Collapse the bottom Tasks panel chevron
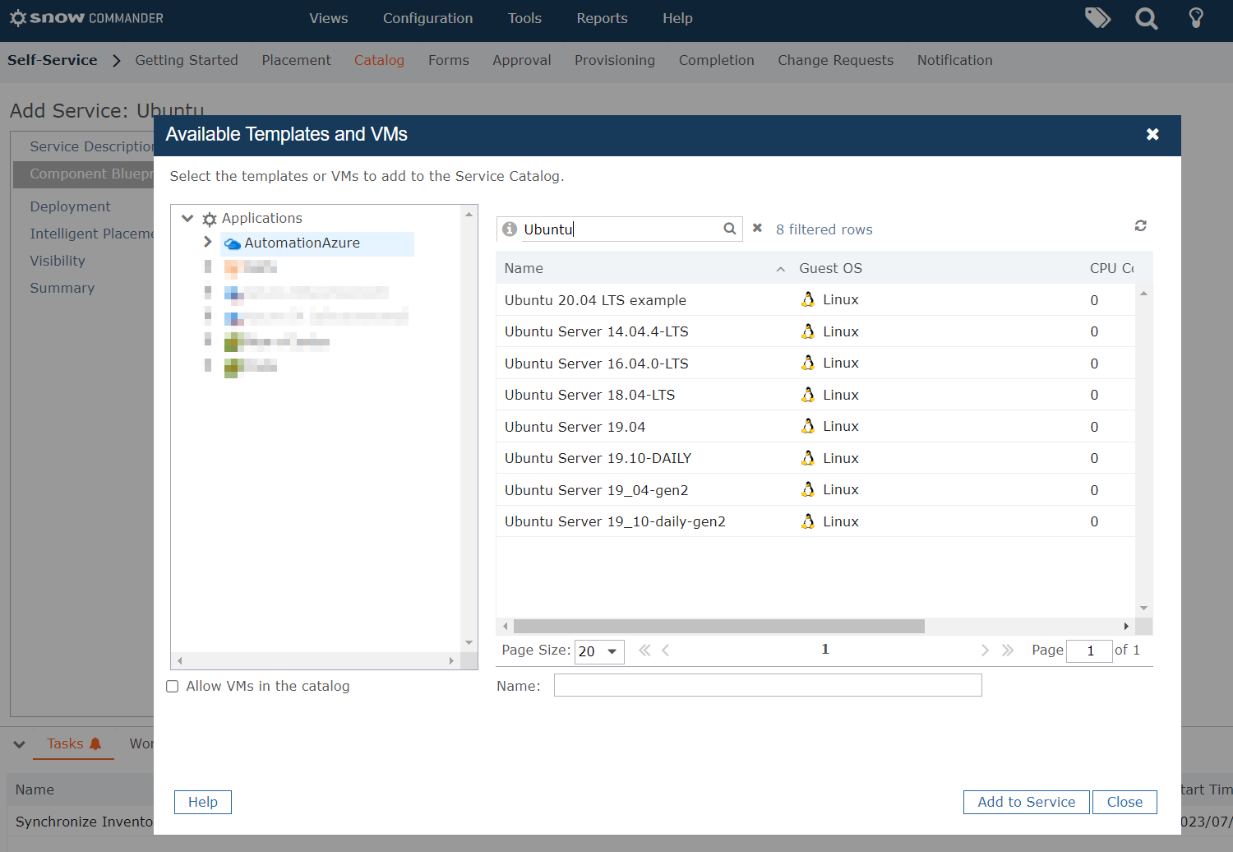The image size is (1233, 852). coord(19,744)
